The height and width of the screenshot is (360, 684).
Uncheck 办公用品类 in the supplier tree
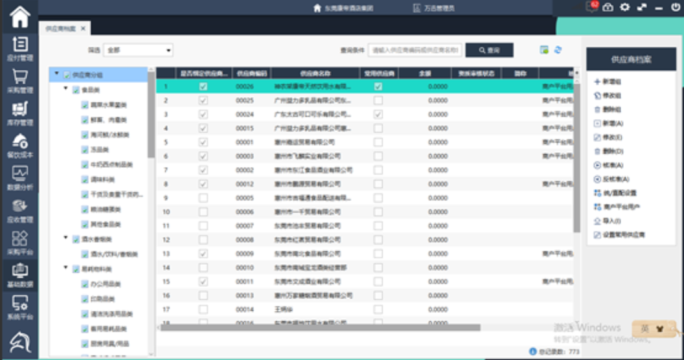pos(85,284)
